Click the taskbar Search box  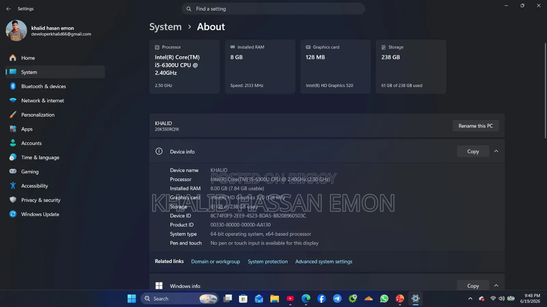point(179,298)
